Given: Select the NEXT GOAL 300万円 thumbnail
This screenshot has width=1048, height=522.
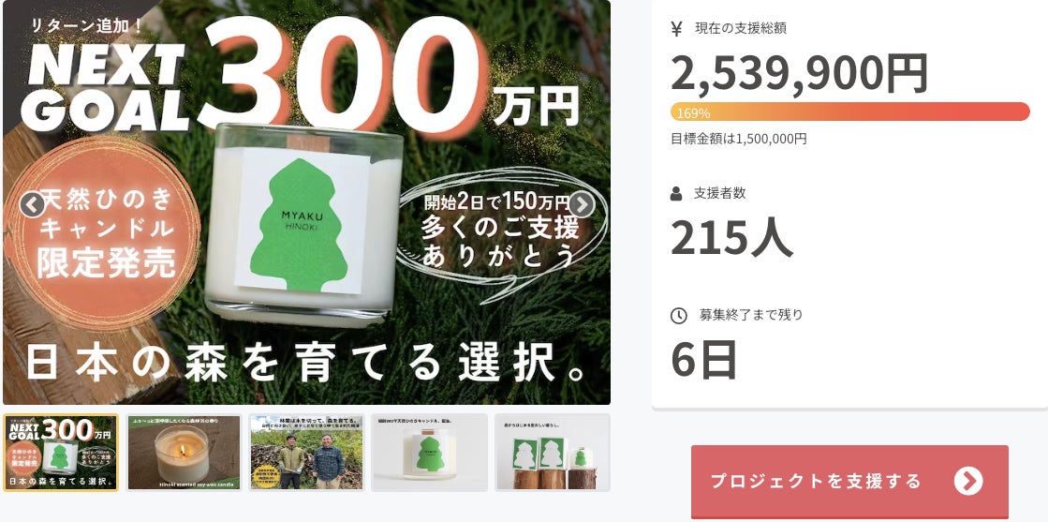Looking at the screenshot, I should pyautogui.click(x=61, y=453).
